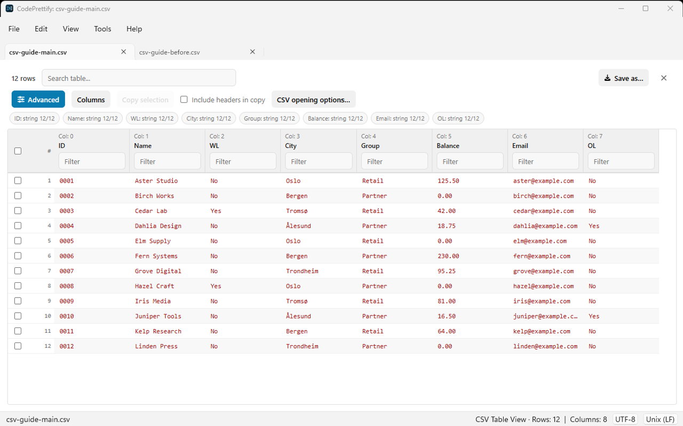
Task: Click the CodePrettify app icon
Action: [x=10, y=9]
